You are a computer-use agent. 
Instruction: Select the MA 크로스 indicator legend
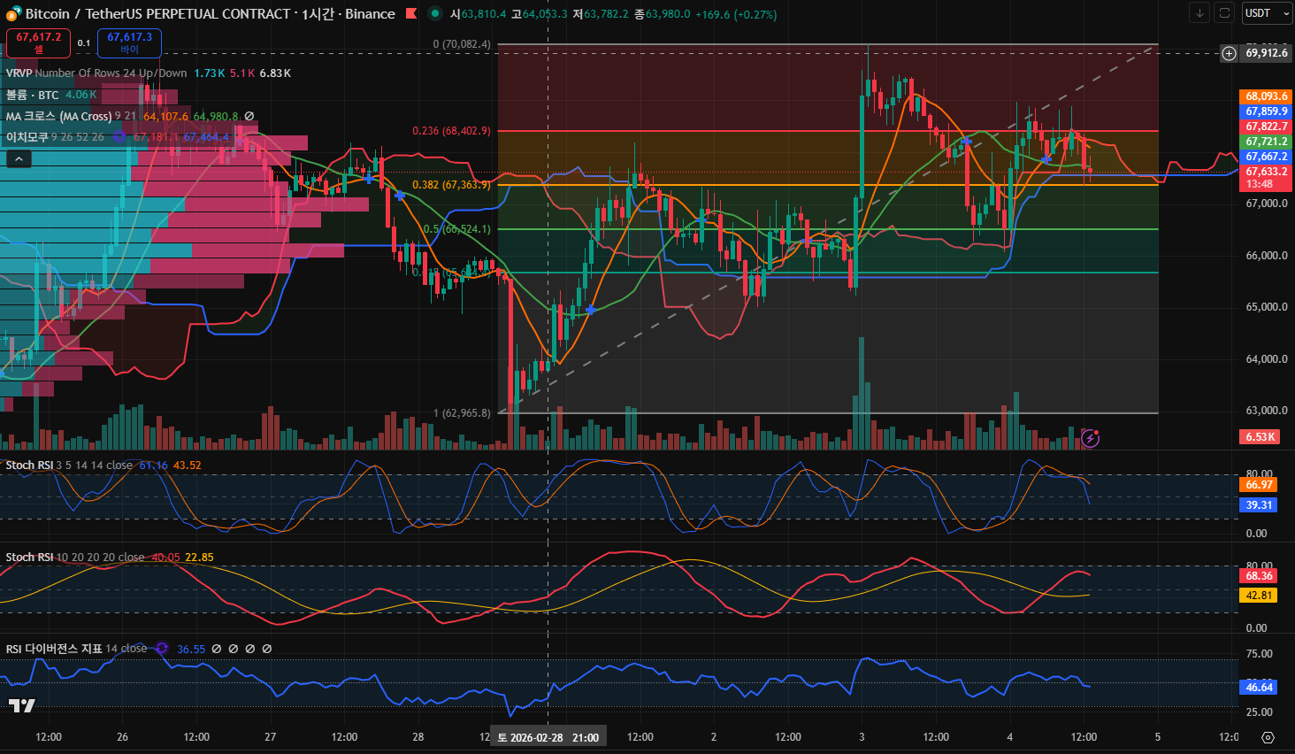pos(58,116)
